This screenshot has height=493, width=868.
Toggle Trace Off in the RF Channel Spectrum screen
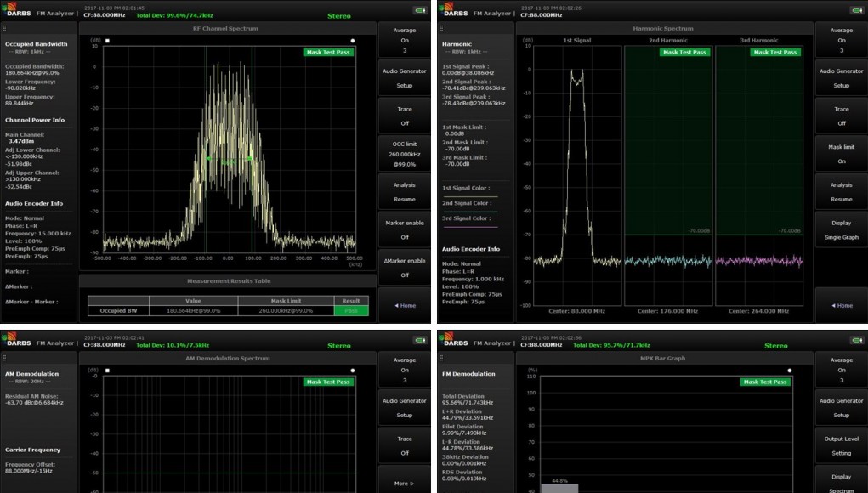[x=404, y=116]
